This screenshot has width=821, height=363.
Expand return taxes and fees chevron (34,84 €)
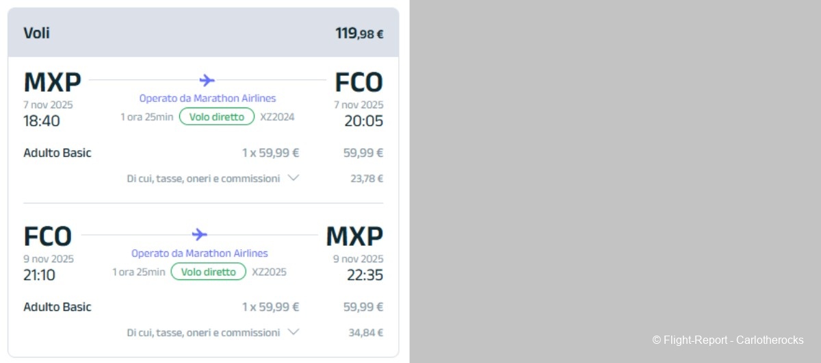point(294,332)
